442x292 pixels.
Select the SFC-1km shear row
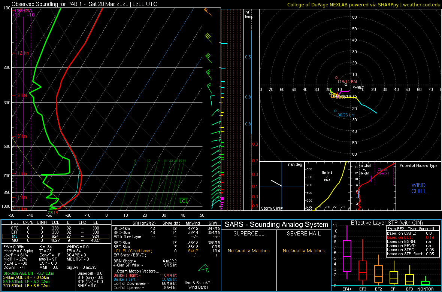tap(167, 229)
